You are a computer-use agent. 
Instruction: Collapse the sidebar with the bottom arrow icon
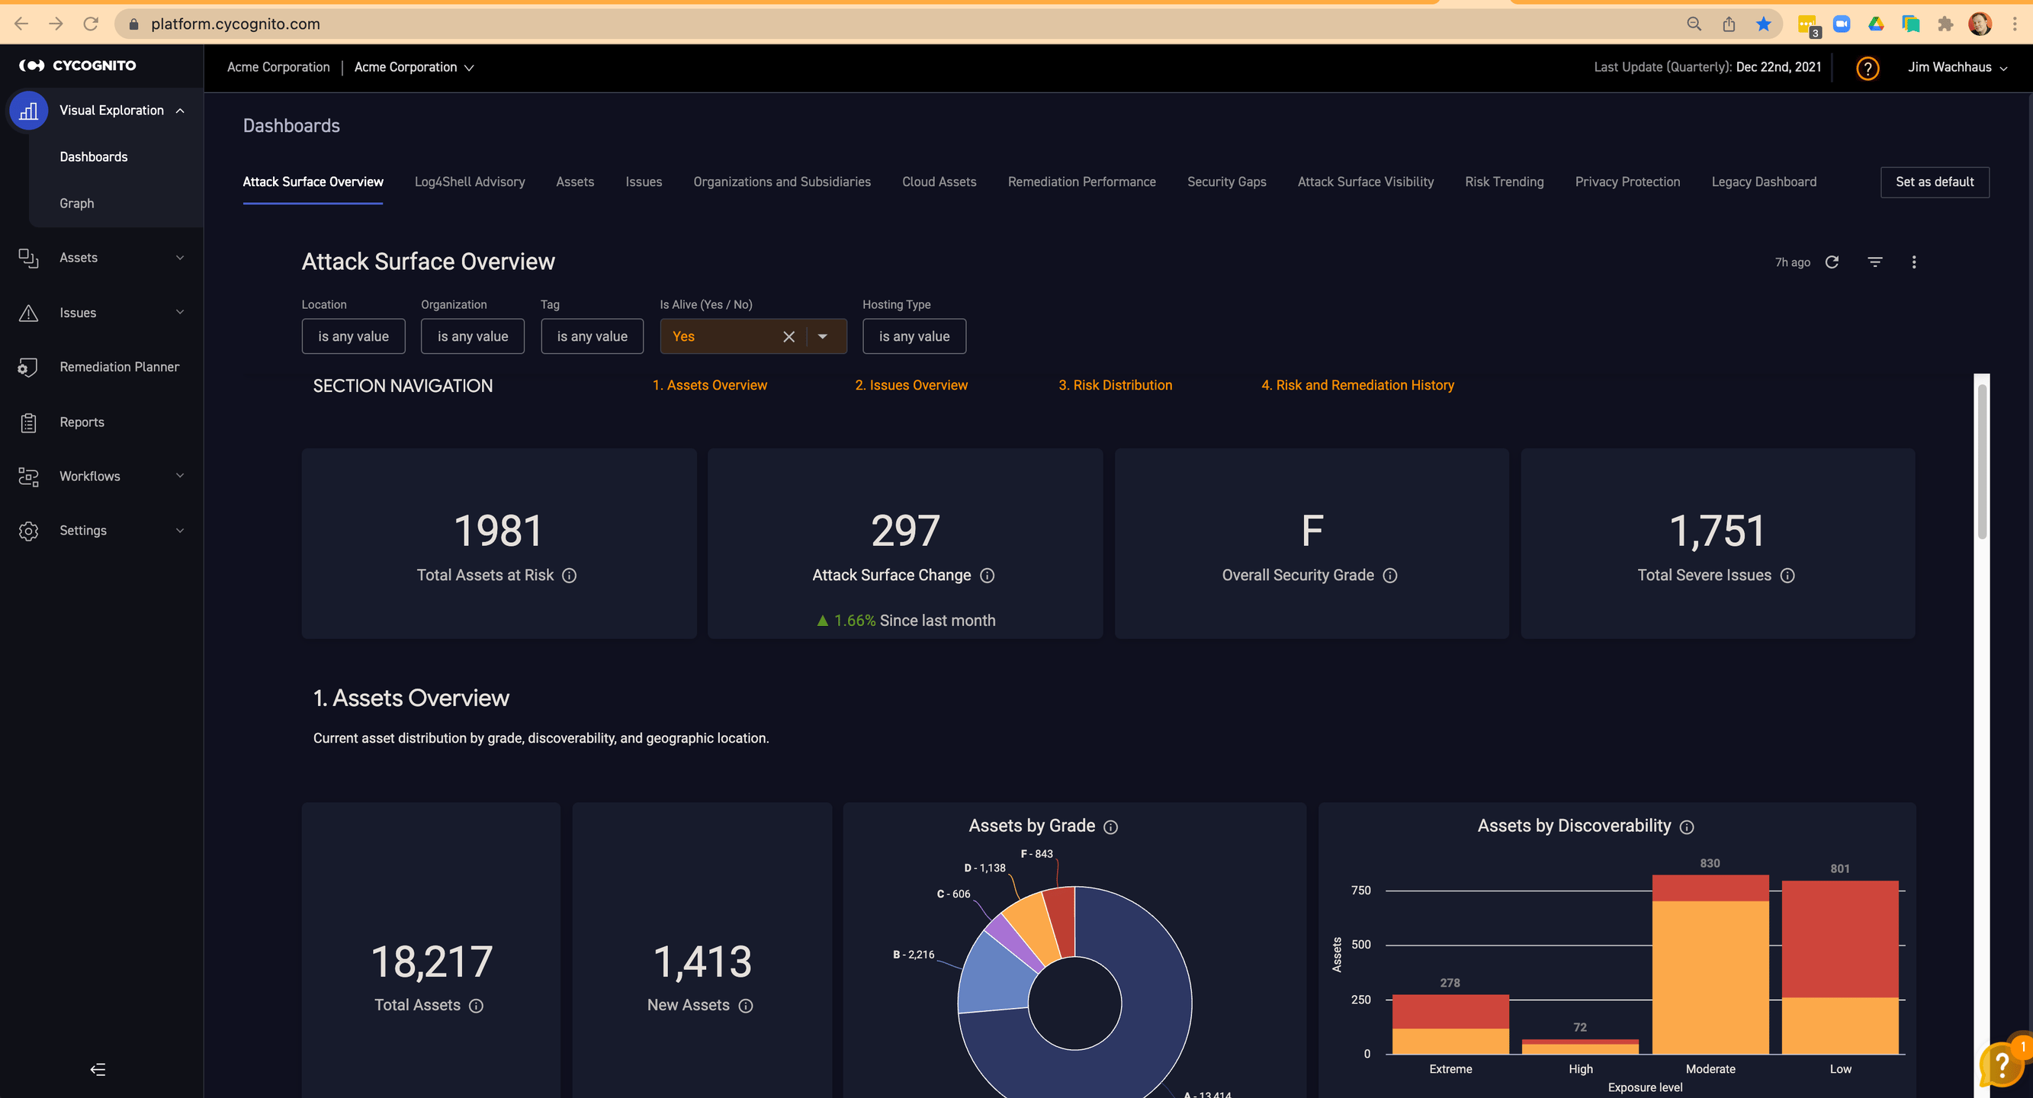pos(98,1070)
